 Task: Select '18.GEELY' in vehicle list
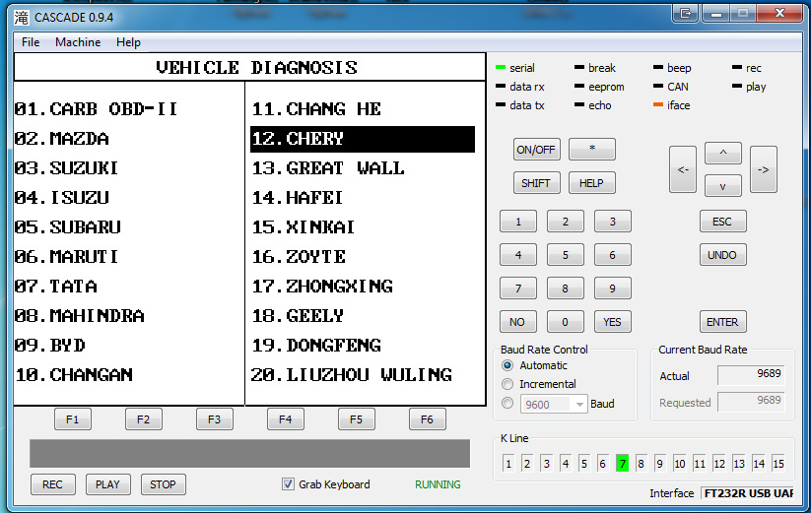298,316
